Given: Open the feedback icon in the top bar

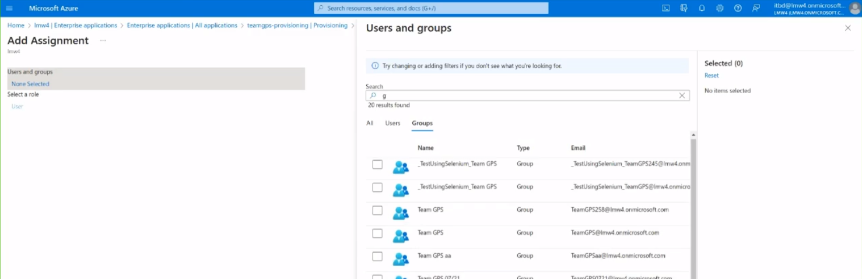Looking at the screenshot, I should coord(756,8).
